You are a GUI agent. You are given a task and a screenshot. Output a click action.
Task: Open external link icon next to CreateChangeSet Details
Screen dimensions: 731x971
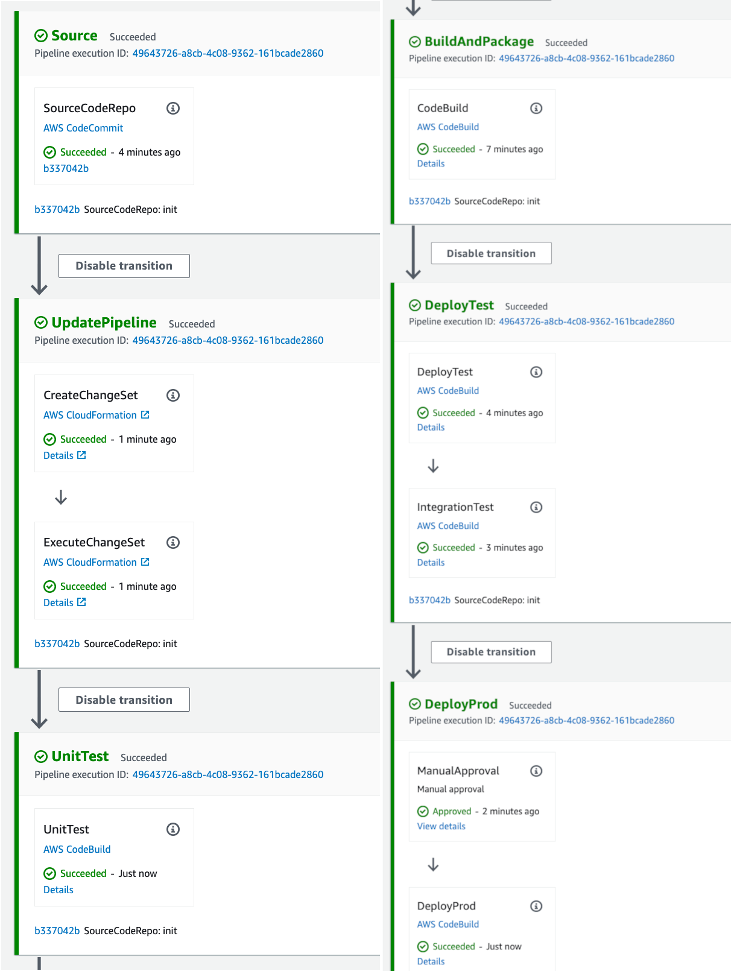point(81,455)
